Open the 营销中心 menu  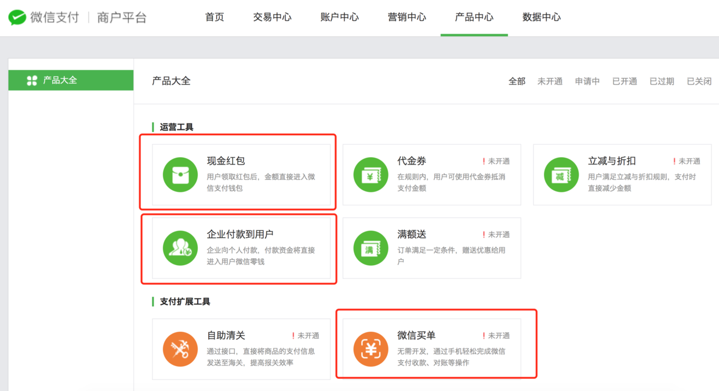[407, 17]
